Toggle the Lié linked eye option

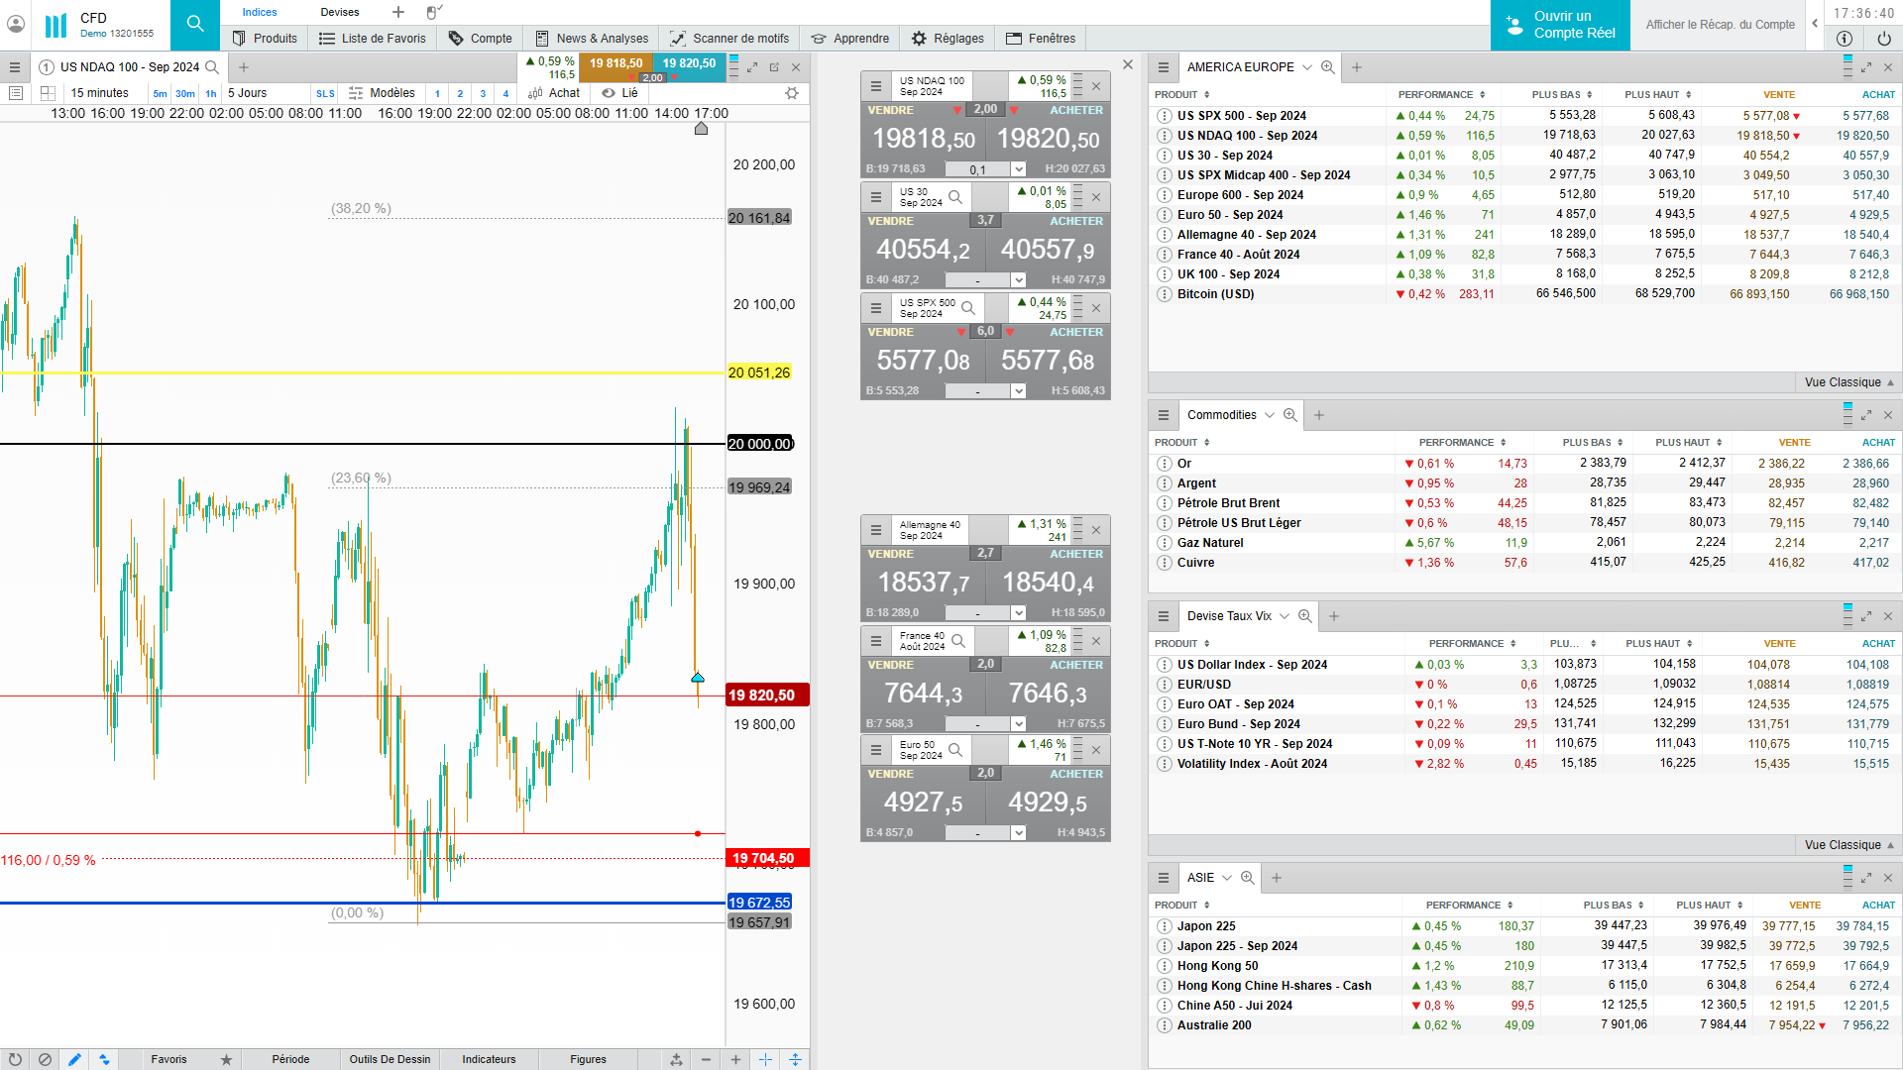(619, 93)
